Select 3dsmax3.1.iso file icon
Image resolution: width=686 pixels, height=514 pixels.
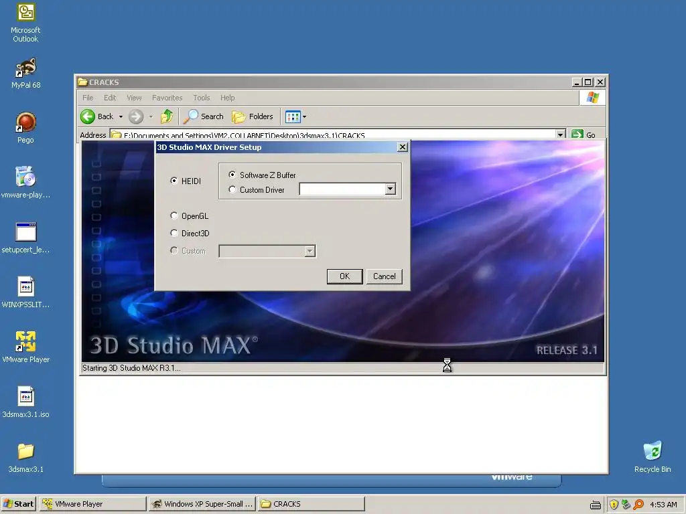(x=25, y=402)
